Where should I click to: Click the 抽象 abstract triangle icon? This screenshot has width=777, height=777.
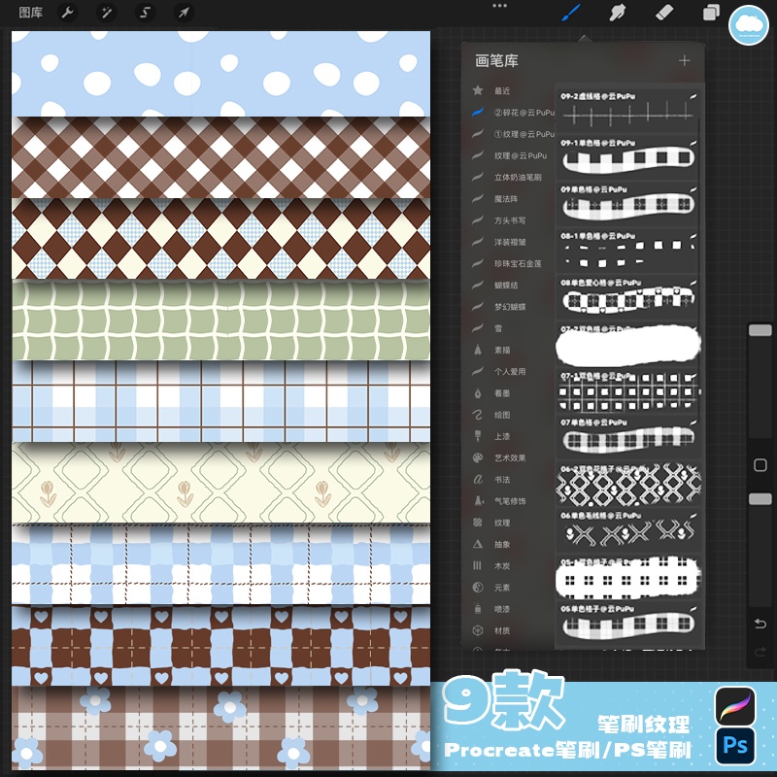(x=478, y=544)
